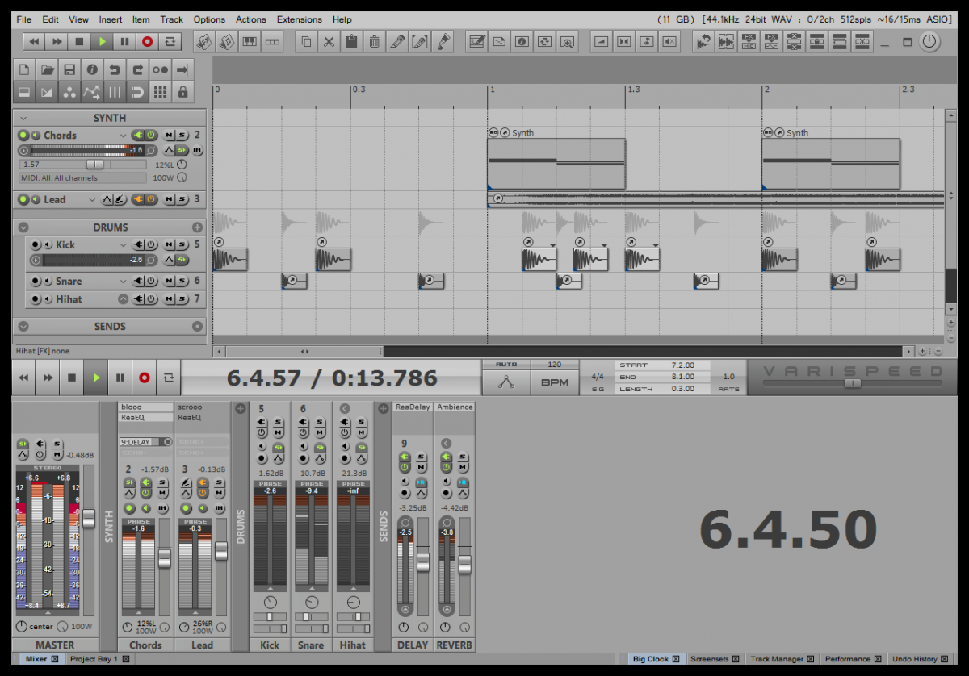Click the paste clipboard toolbar icon
This screenshot has width=969, height=676.
point(351,41)
